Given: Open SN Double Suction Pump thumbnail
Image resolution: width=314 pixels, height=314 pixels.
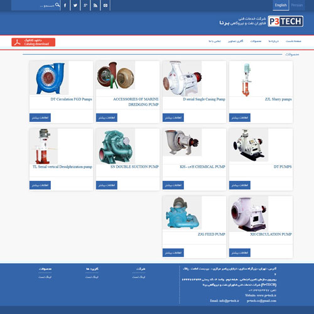Looking at the screenshot, I should 116,146.
